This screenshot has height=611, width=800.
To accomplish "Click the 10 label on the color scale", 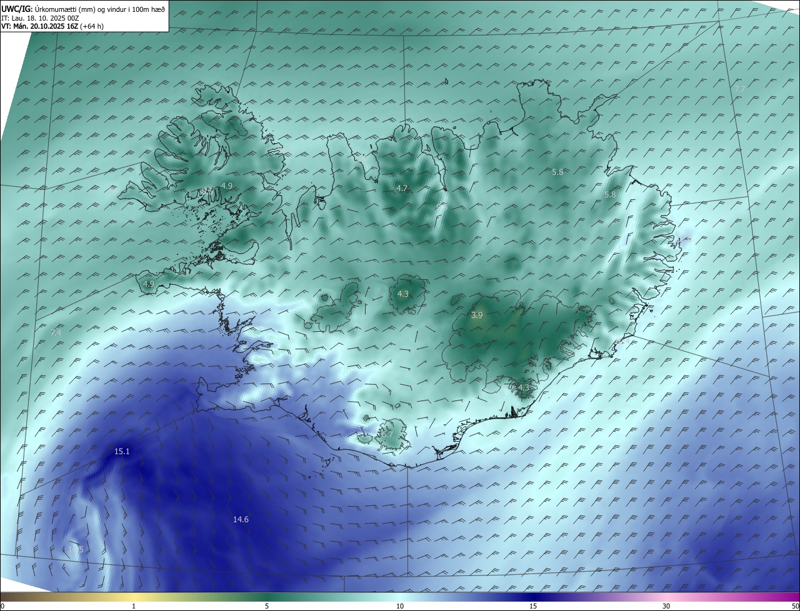I will point(400,606).
